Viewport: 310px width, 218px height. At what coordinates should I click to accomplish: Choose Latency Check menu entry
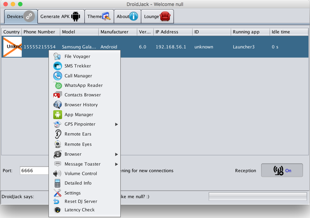point(85,210)
